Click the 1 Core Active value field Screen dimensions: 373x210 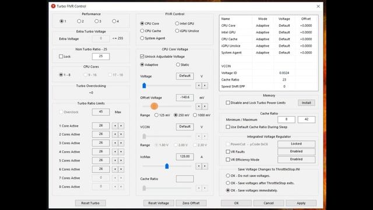point(101,126)
